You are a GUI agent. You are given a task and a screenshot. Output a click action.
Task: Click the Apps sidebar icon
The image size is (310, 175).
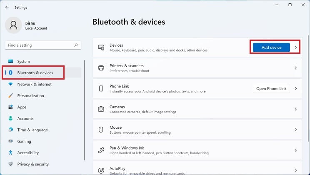point(11,107)
